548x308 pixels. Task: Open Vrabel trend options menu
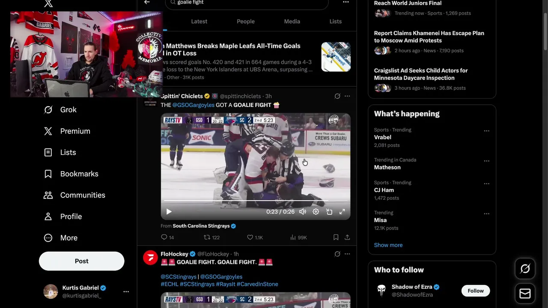(486, 131)
